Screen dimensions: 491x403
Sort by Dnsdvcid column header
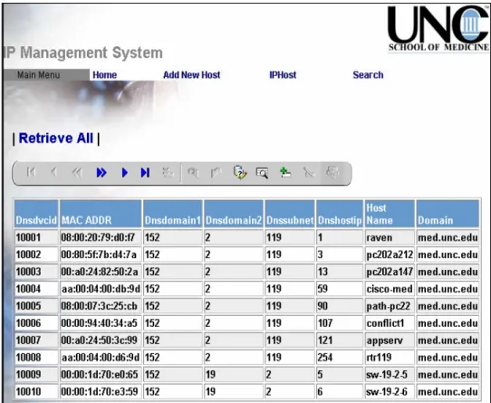pos(36,214)
